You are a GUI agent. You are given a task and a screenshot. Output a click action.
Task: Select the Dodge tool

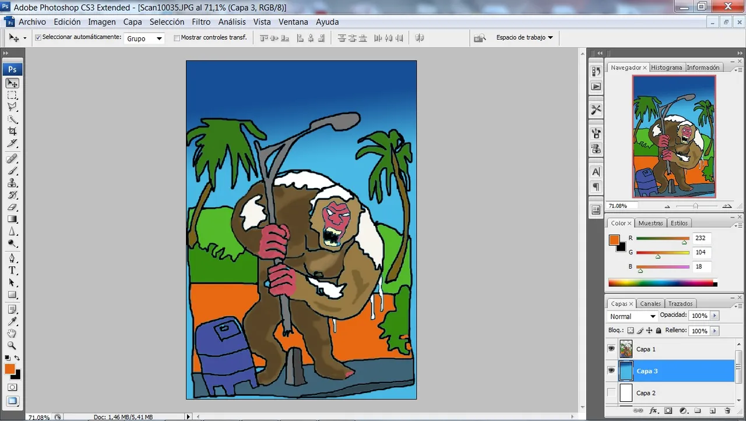pyautogui.click(x=12, y=243)
